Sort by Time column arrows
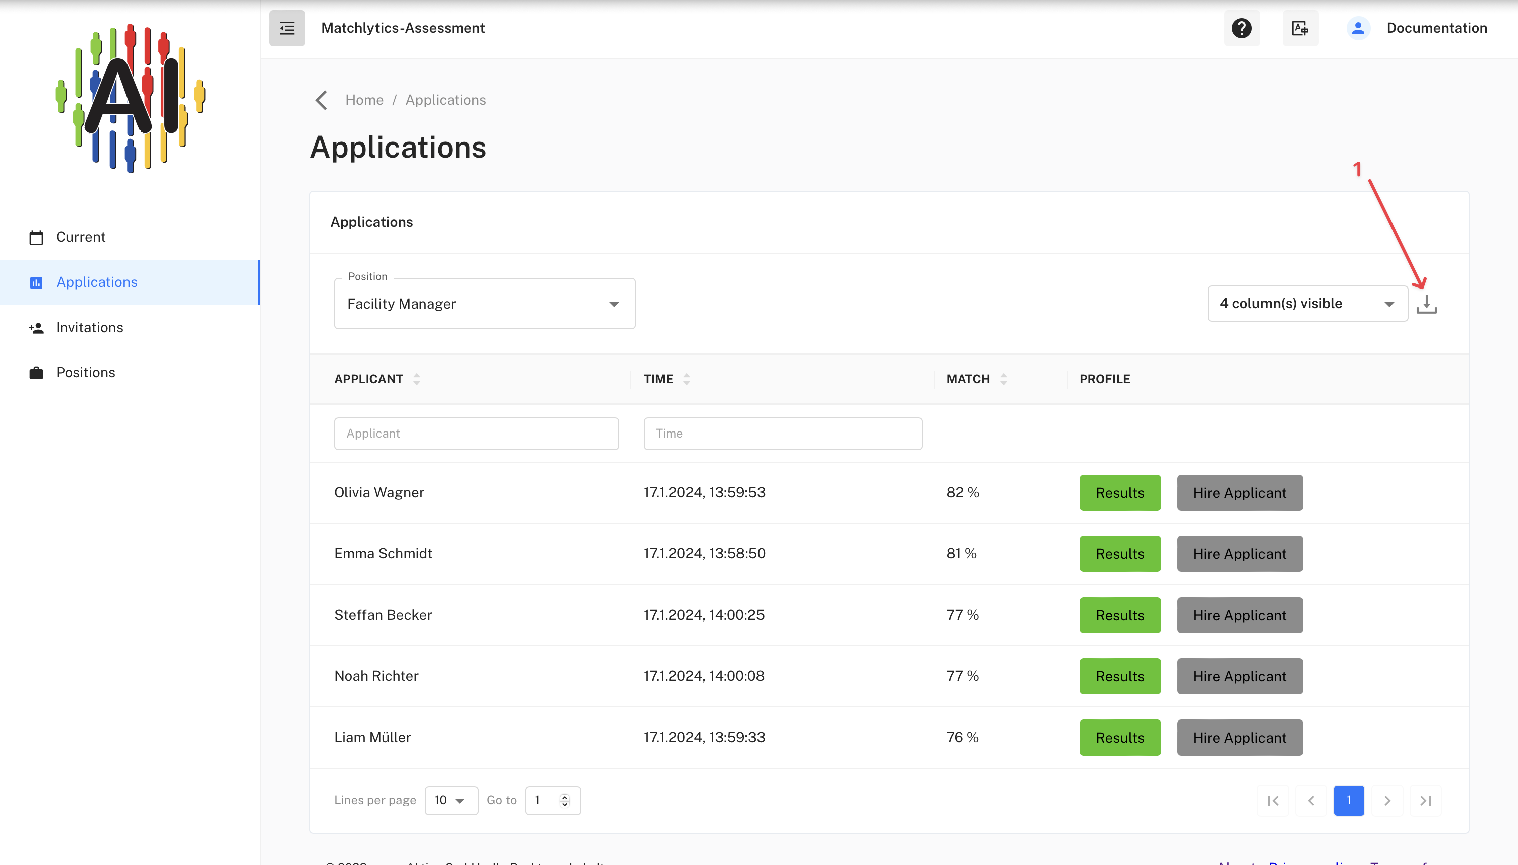 tap(687, 379)
